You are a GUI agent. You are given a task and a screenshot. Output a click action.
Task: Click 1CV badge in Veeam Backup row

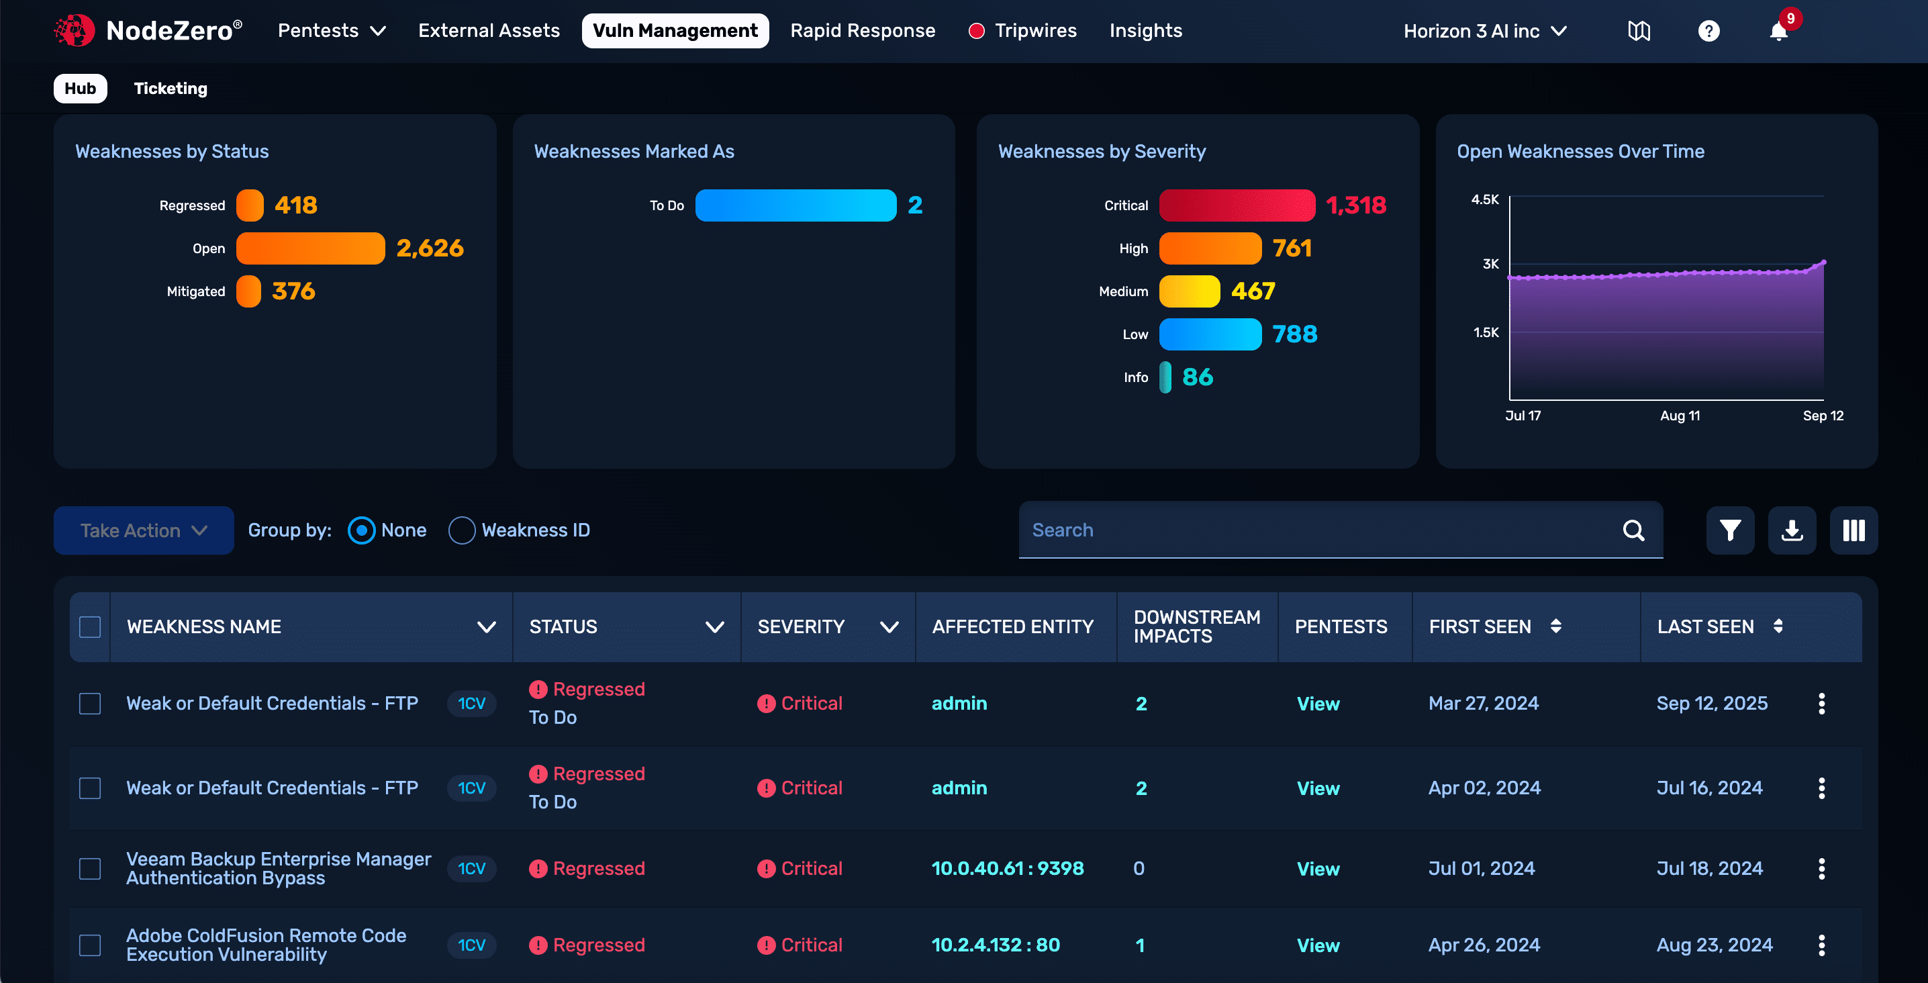(x=471, y=868)
